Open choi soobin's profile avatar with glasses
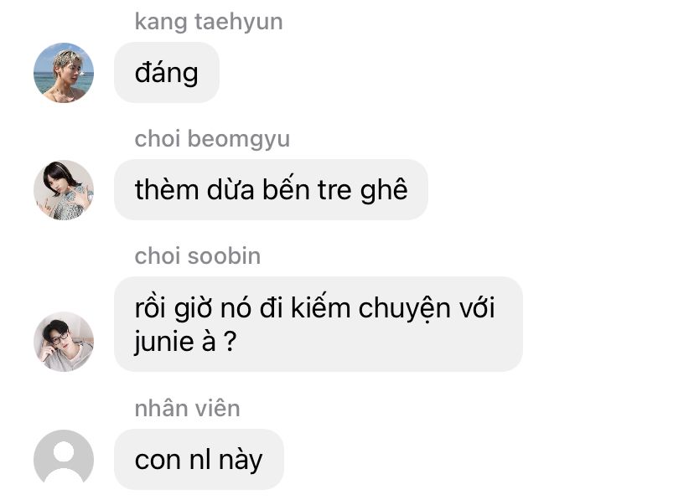 tap(64, 342)
